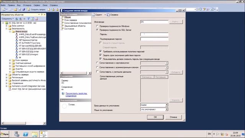Select Проверка подлинности Windows radio button
Screen dimensions: 245x138
tap(97, 26)
